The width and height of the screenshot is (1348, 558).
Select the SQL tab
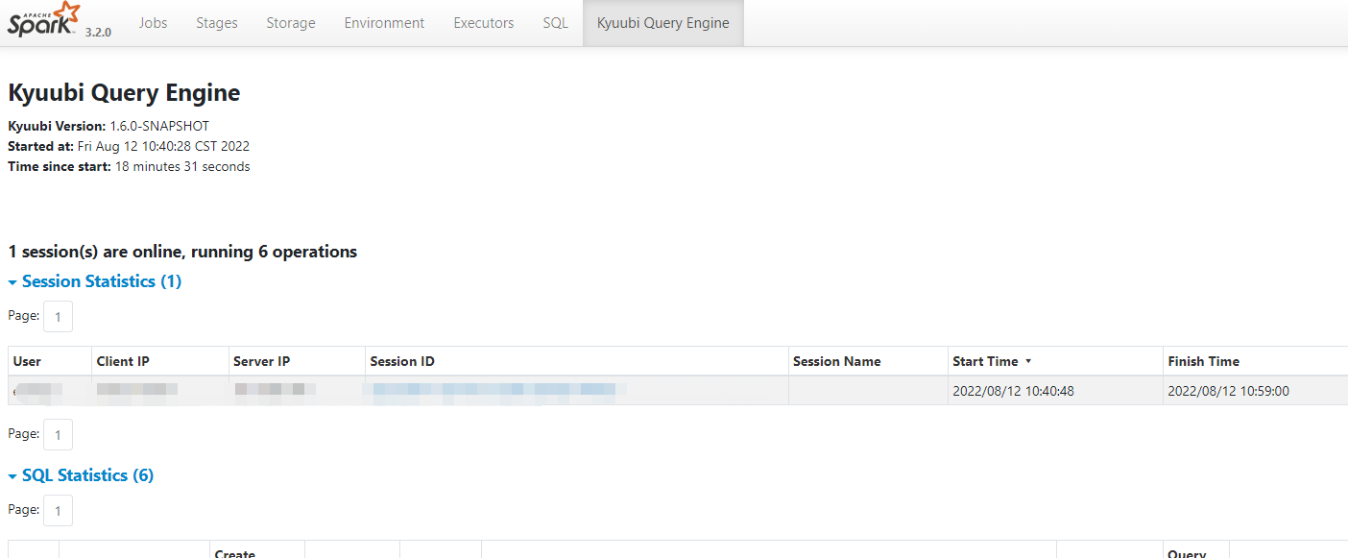click(x=555, y=23)
